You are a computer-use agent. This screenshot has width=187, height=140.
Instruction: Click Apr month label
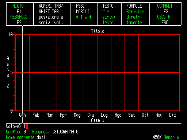(63, 115)
